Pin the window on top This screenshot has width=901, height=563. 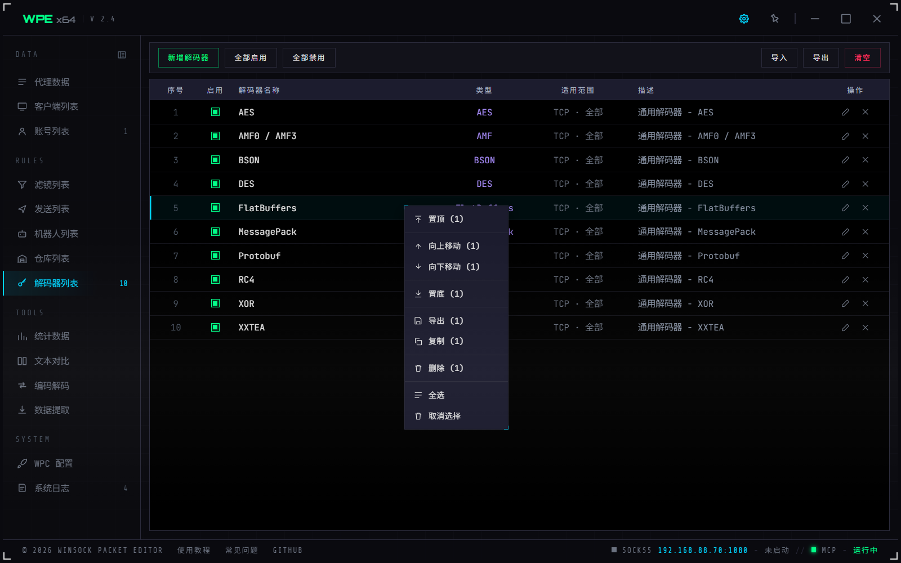tap(775, 19)
